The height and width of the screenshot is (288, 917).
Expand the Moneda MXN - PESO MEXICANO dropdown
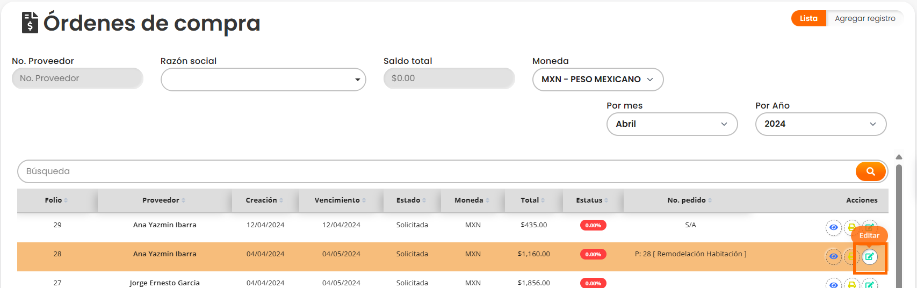pos(597,80)
